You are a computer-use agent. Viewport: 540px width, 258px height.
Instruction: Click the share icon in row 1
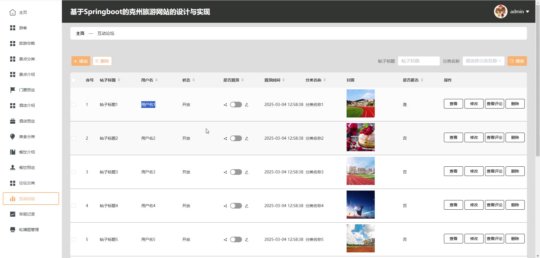(225, 105)
